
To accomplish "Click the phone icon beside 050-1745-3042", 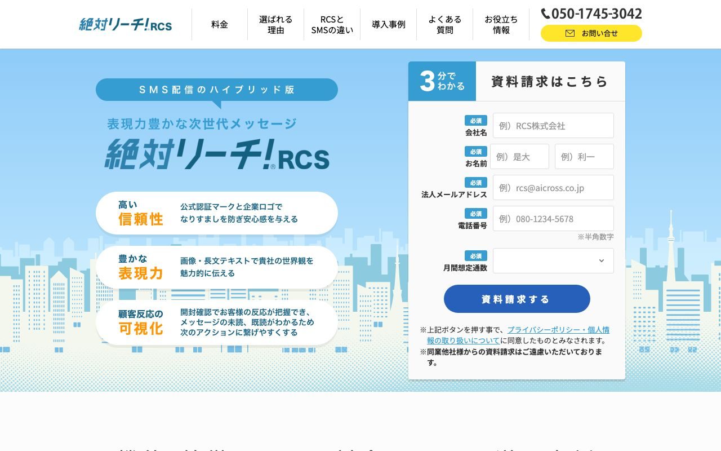I will click(x=545, y=13).
